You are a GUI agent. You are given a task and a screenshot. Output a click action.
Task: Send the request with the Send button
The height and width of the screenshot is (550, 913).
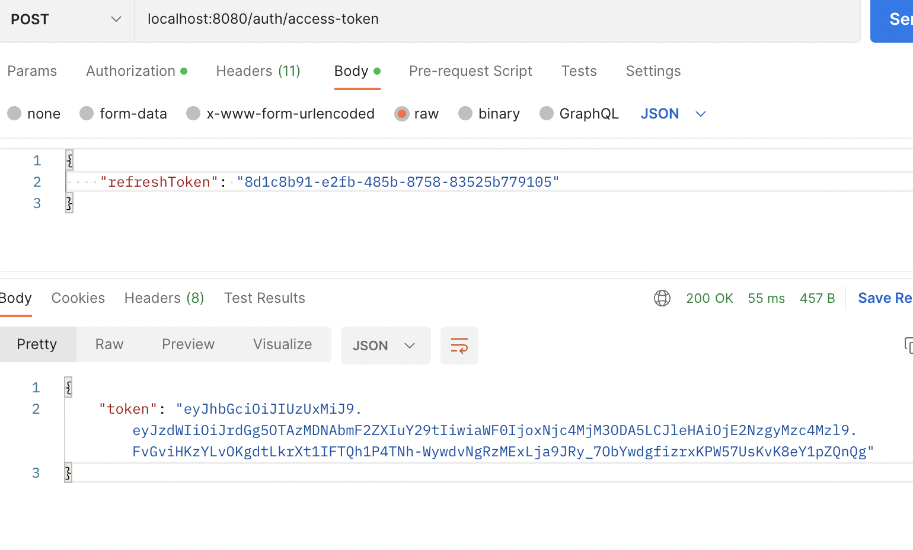coord(892,20)
